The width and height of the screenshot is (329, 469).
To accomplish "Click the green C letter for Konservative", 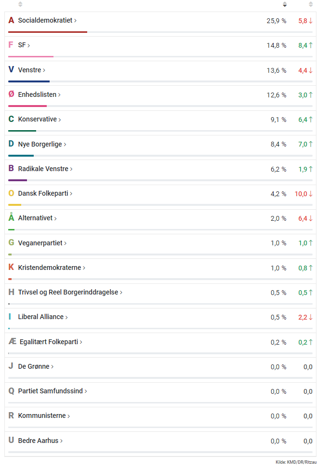I will (11, 119).
